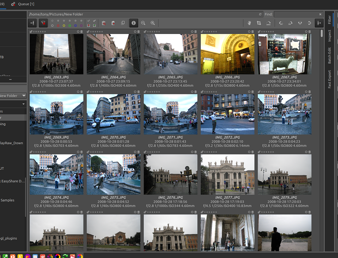This screenshot has width=338, height=258.
Task: Click the rotate right 90 degrees icon
Action: point(291,23)
